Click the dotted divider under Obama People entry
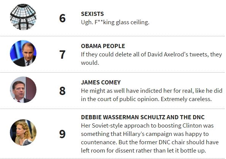The image size is (226, 159). click(x=112, y=73)
